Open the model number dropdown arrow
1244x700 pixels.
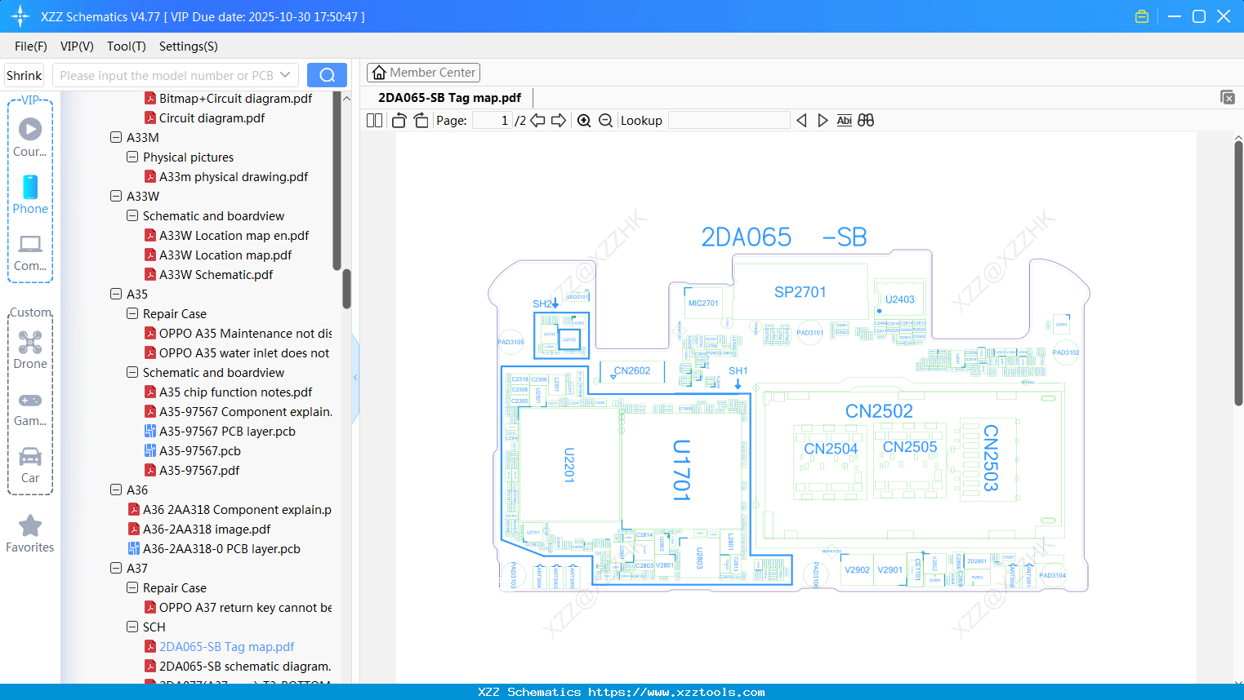tap(285, 75)
